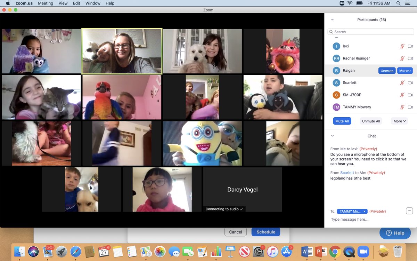Open the Apple menu

[8, 3]
